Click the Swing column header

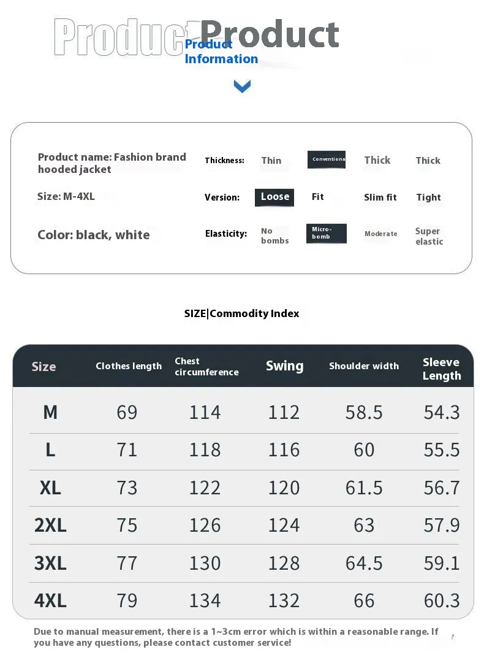[284, 366]
